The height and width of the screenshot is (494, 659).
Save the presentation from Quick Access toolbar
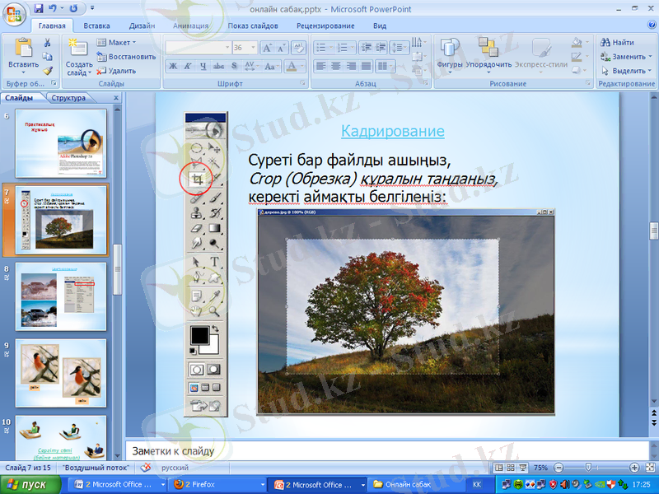[39, 9]
